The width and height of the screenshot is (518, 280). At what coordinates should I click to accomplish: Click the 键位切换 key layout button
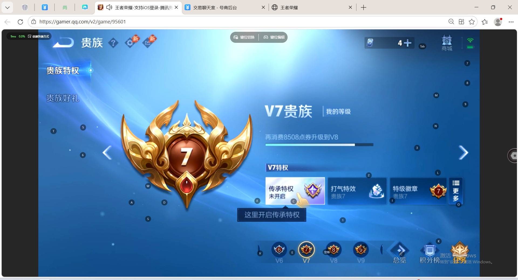pos(244,37)
